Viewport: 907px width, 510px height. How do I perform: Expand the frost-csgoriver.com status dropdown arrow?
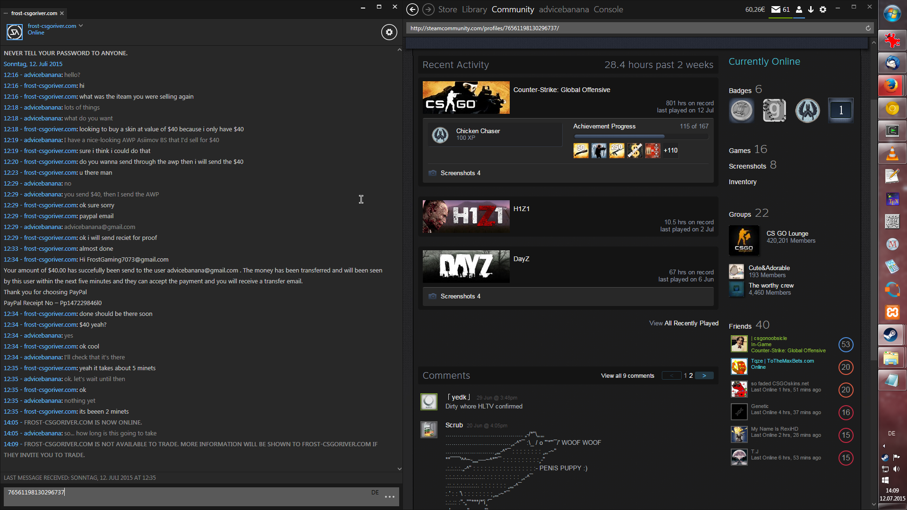point(81,25)
